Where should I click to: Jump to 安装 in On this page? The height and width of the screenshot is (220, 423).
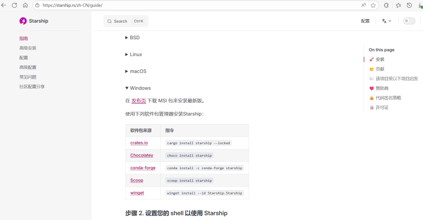coord(377,59)
